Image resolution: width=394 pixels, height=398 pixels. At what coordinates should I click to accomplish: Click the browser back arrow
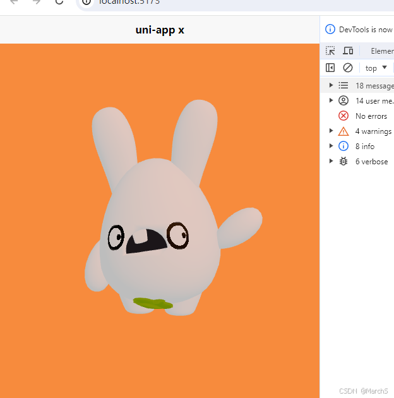pyautogui.click(x=14, y=2)
